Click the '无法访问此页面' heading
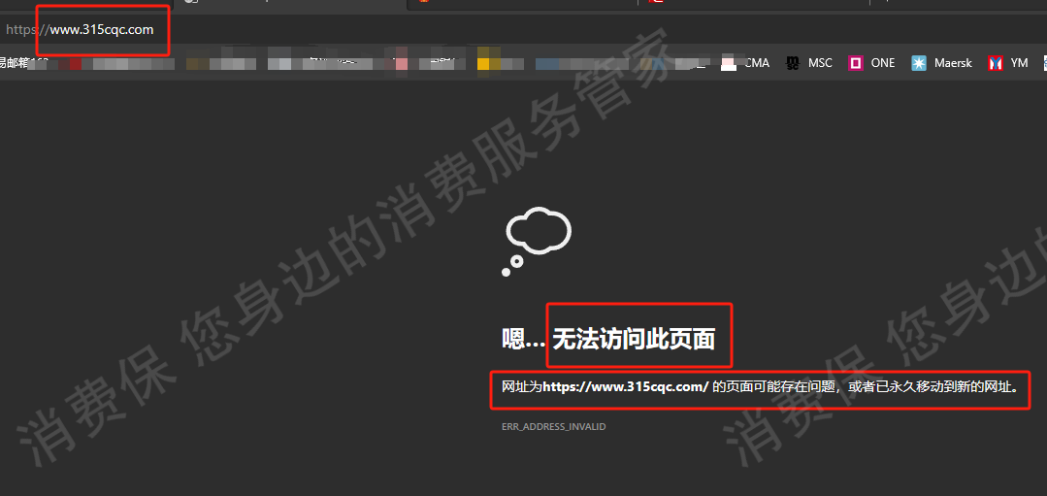 (x=634, y=339)
